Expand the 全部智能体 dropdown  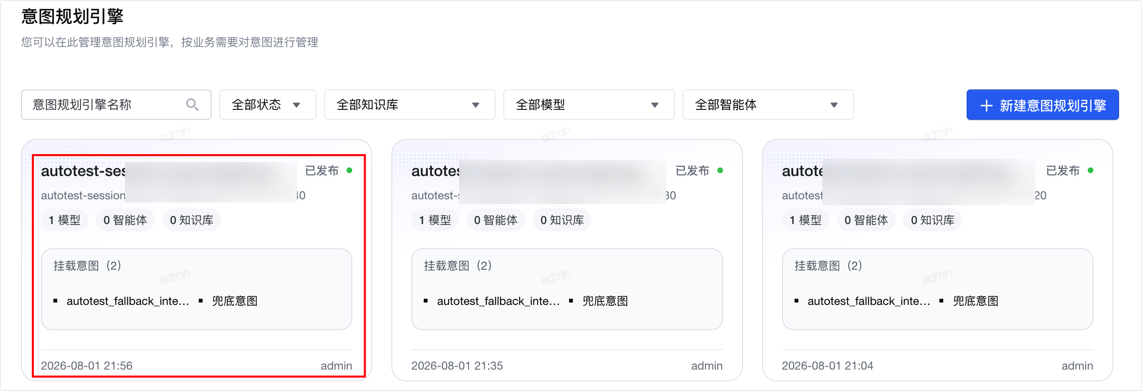tap(768, 105)
